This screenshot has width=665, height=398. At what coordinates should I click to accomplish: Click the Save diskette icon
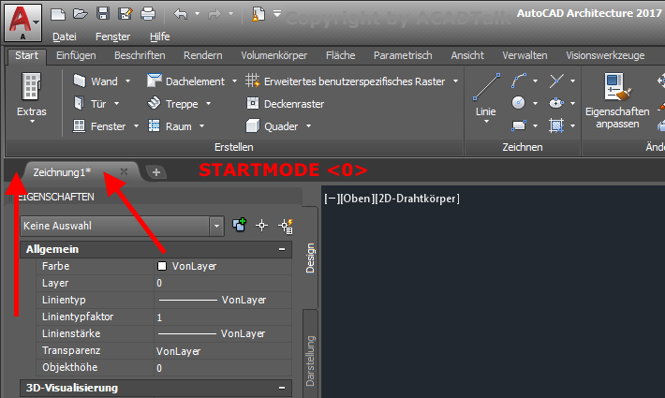pos(103,13)
